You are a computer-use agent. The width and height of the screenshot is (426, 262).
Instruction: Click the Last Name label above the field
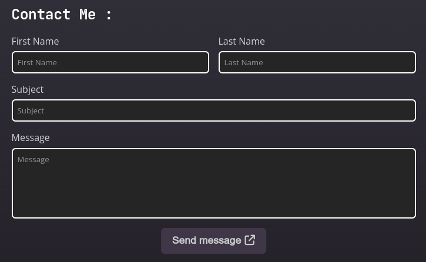coord(241,41)
